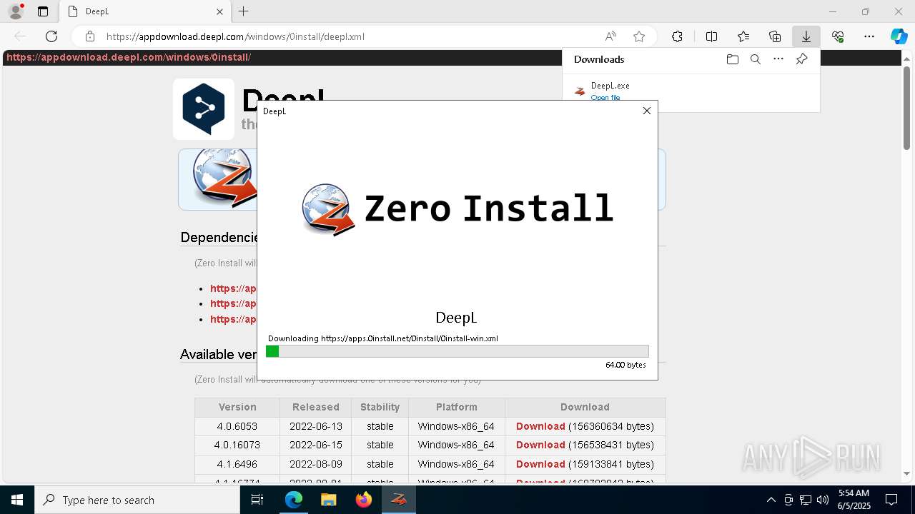Screen dimensions: 915x514
Task: Open Read aloud icon in address bar
Action: [x=610, y=36]
